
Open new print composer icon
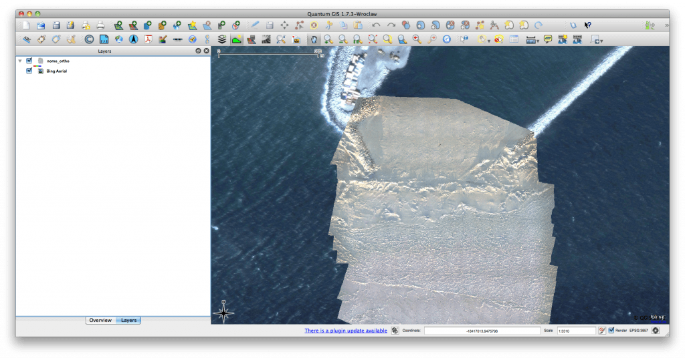(x=86, y=25)
